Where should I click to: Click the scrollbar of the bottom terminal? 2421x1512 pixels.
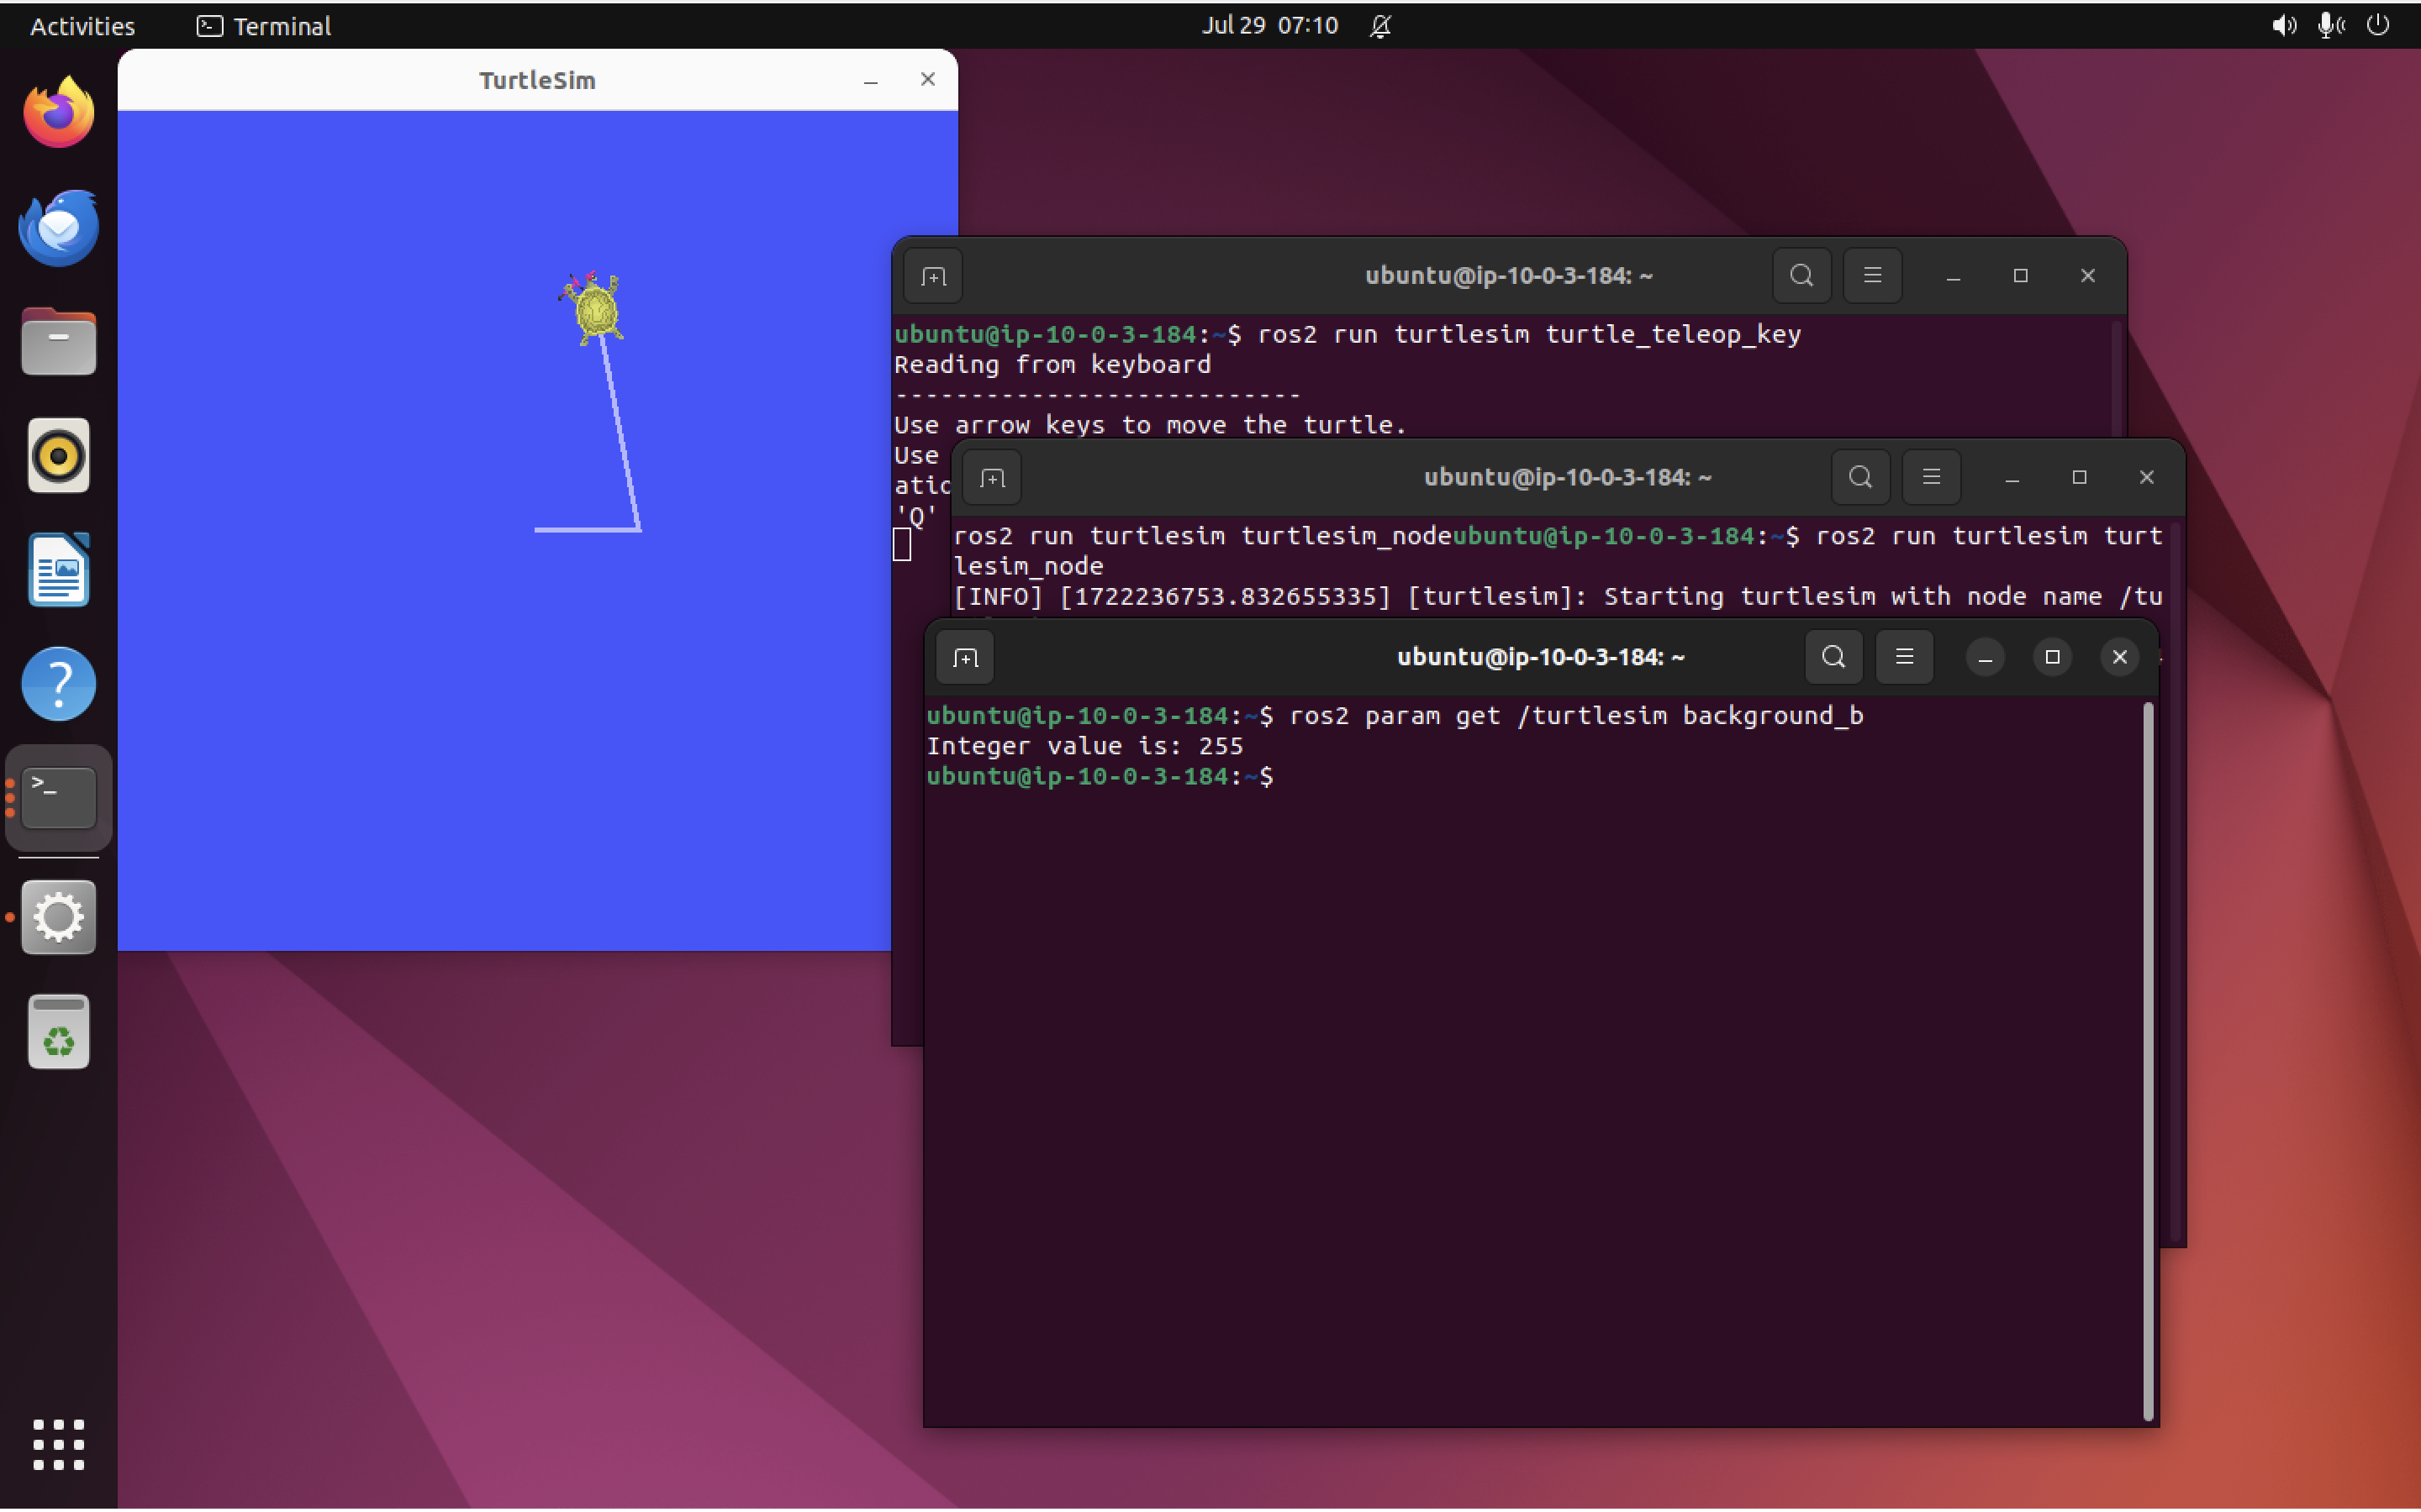coord(2149,1050)
